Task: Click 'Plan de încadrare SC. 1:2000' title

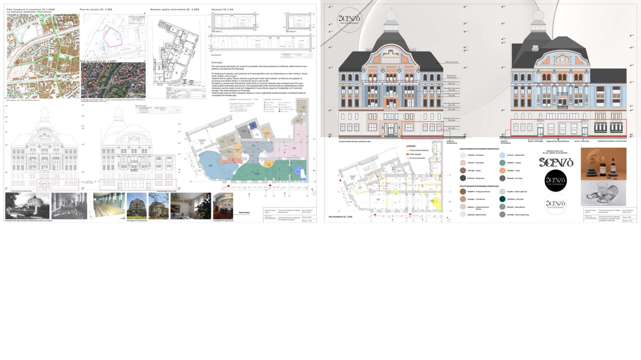Action: click(98, 61)
